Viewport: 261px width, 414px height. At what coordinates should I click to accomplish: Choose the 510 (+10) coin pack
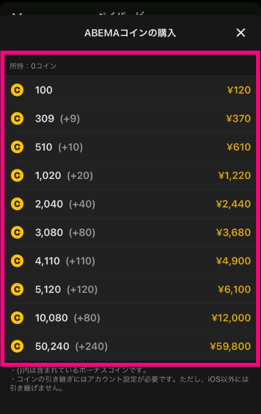pyautogui.click(x=130, y=147)
